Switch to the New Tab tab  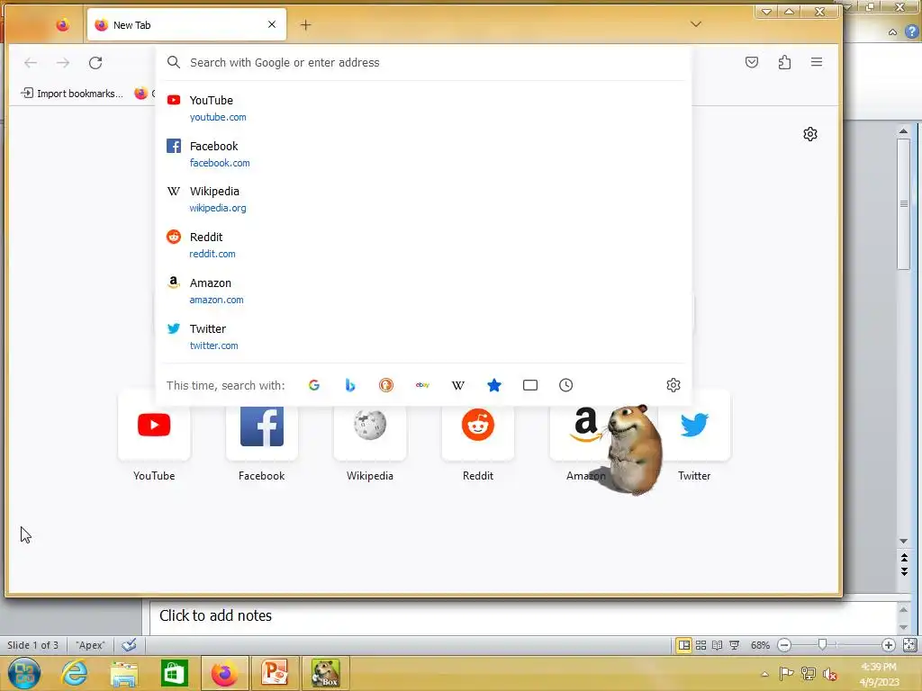[187, 24]
